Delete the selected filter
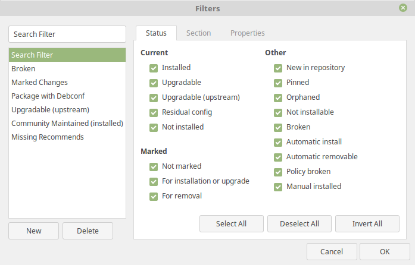The width and height of the screenshot is (415, 265). (x=88, y=231)
